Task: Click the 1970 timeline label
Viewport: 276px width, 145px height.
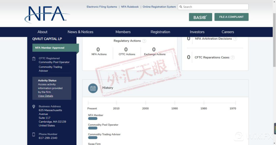Action: click(x=233, y=108)
